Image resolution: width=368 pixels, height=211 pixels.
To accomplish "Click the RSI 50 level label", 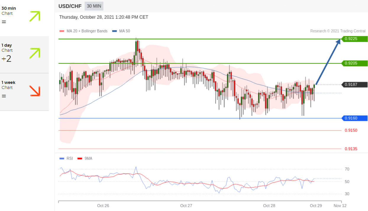I will tap(347, 182).
